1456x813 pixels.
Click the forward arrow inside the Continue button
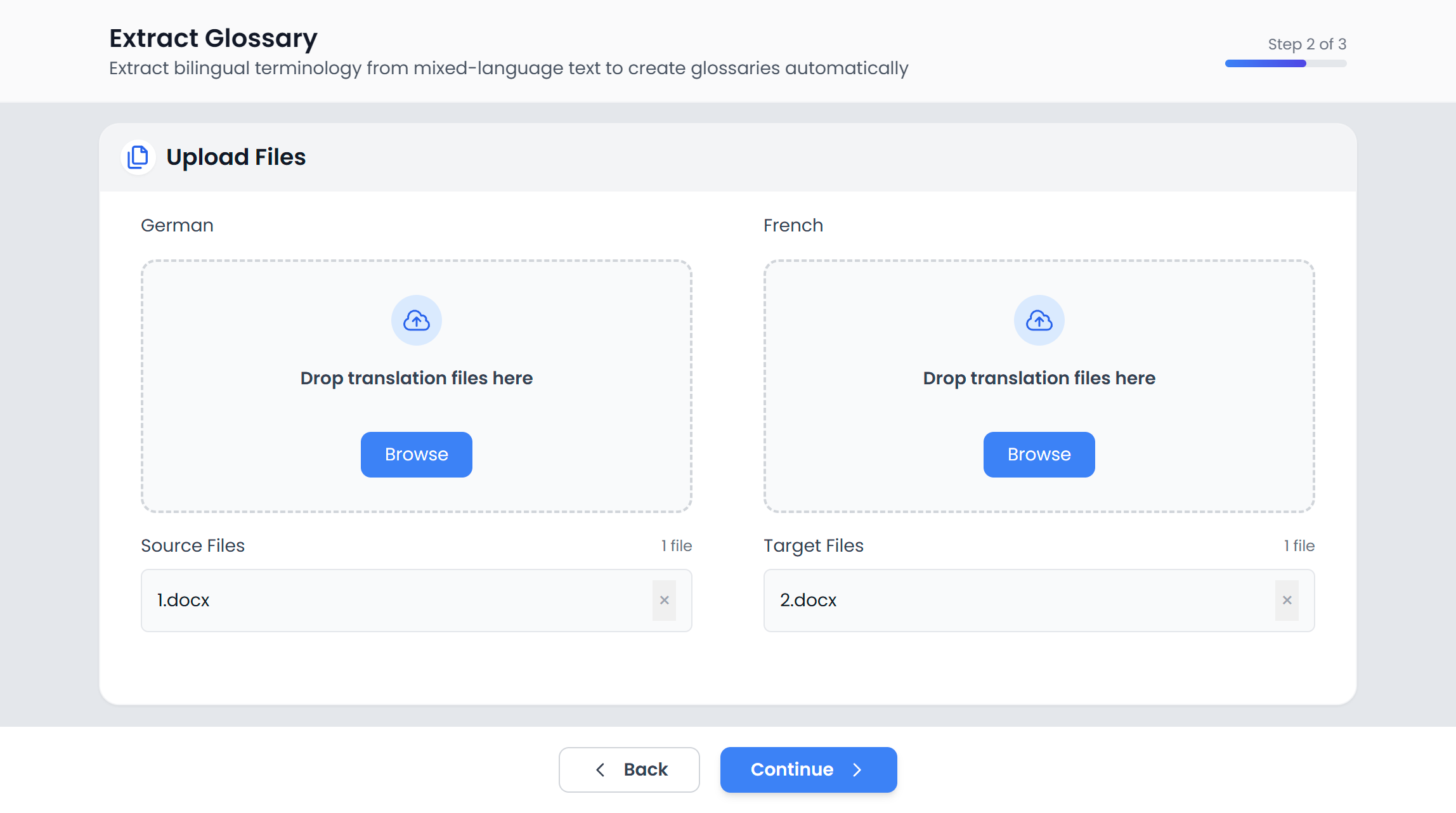[857, 769]
